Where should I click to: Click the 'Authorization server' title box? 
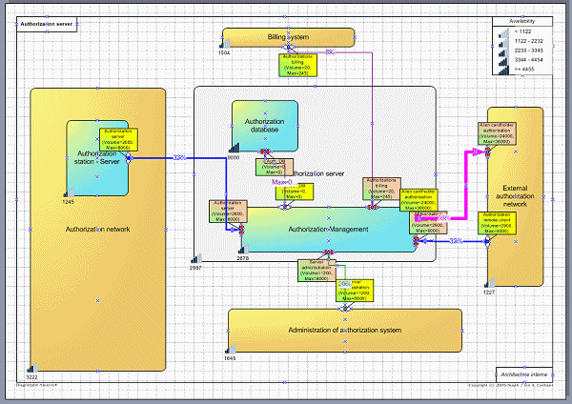click(47, 24)
